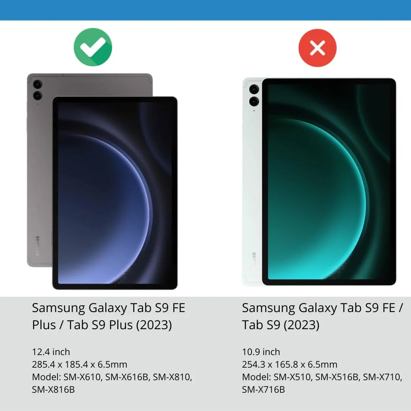Select the gray tablet's lower rear camera lens
This screenshot has height=411, width=411.
coord(38,96)
